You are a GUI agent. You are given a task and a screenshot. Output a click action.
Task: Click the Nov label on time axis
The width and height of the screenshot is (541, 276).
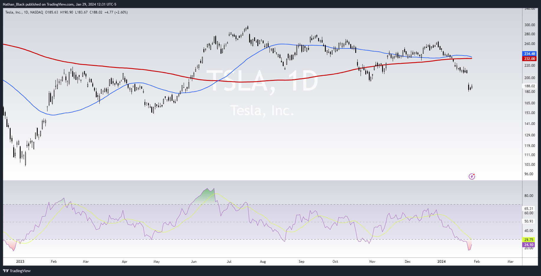pos(372,262)
